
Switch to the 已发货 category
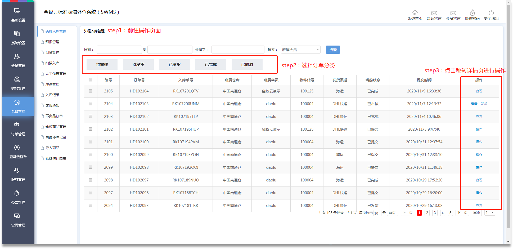[x=174, y=64]
